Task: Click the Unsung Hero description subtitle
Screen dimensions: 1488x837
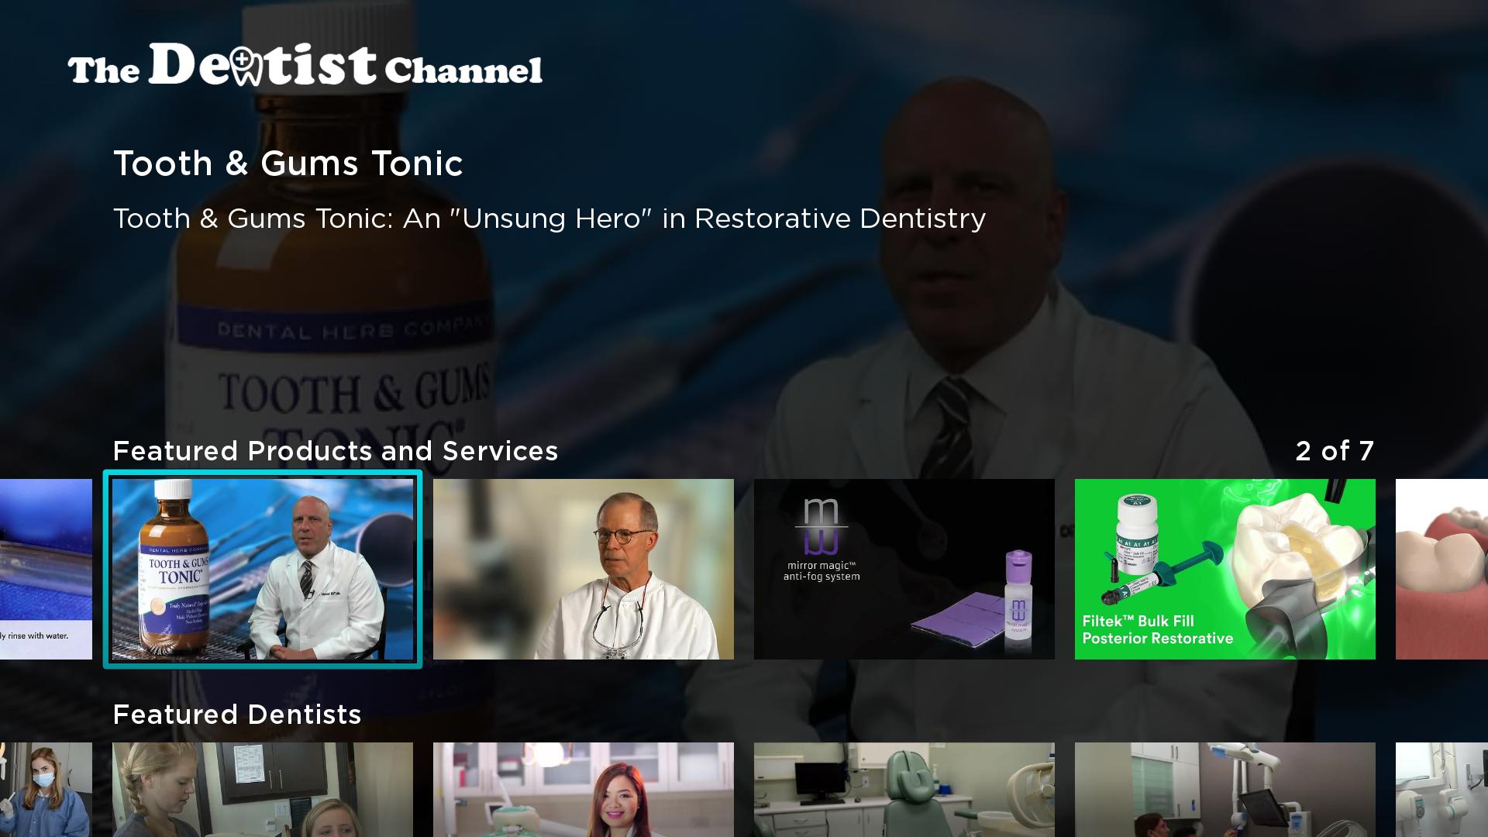Action: coord(549,219)
